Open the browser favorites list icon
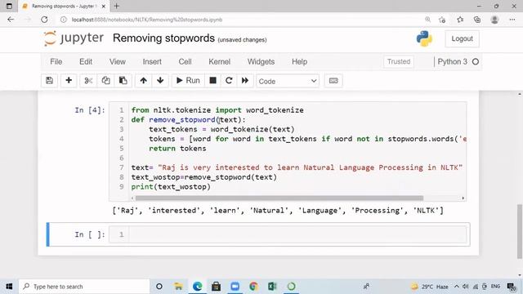Screen dimensions: 523x294 [460, 20]
